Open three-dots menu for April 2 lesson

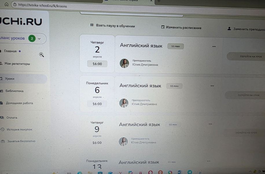click(214, 46)
